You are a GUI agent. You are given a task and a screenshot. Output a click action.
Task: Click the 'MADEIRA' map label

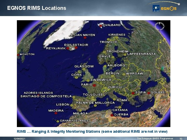coord(56,111)
